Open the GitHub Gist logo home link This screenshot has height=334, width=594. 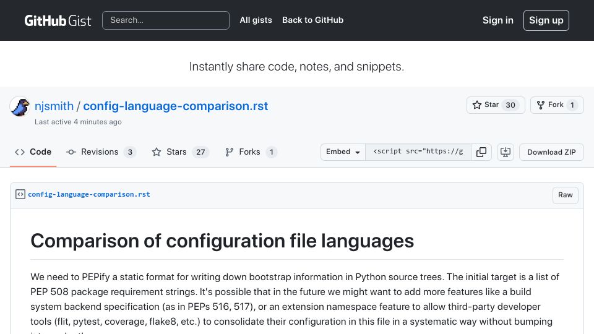[x=58, y=20]
